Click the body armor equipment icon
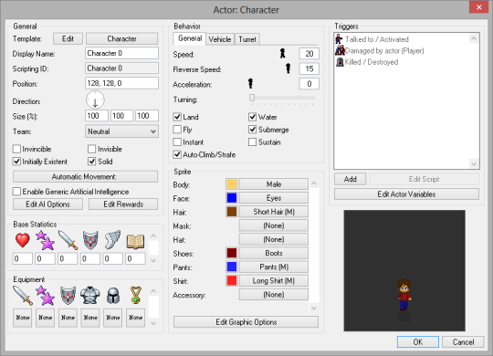This screenshot has height=356, width=493. (90, 295)
